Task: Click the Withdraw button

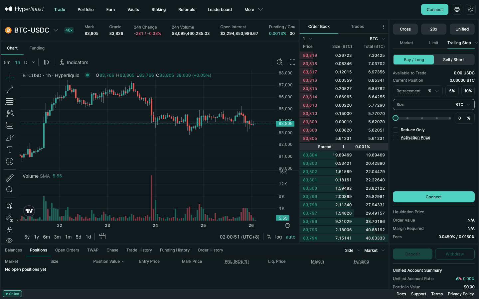Action: [x=455, y=254]
